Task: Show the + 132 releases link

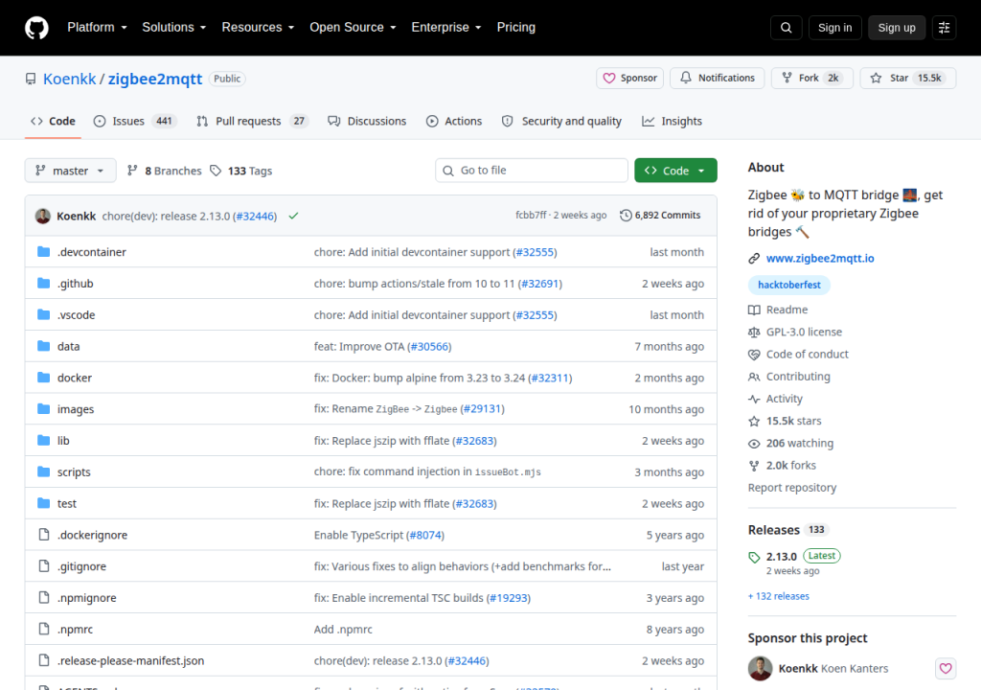Action: click(x=779, y=596)
